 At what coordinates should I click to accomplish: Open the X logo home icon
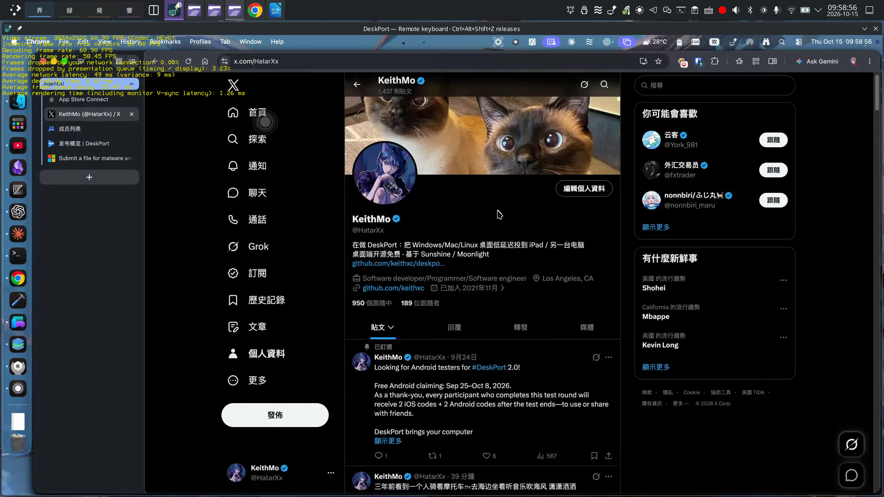tap(233, 85)
